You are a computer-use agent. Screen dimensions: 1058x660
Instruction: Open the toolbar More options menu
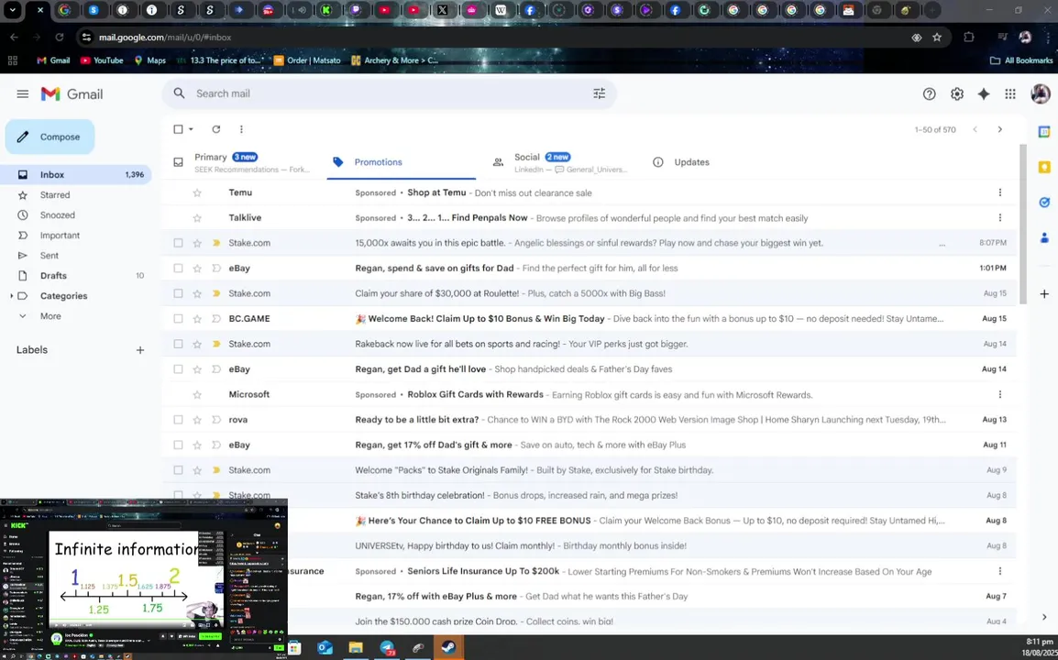point(241,129)
